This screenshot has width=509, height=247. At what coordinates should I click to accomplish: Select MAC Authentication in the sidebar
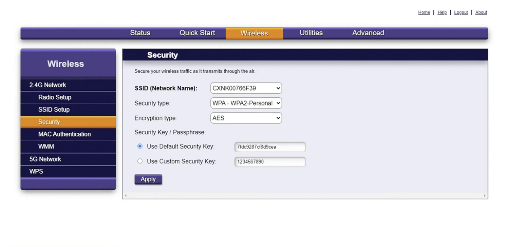[64, 134]
